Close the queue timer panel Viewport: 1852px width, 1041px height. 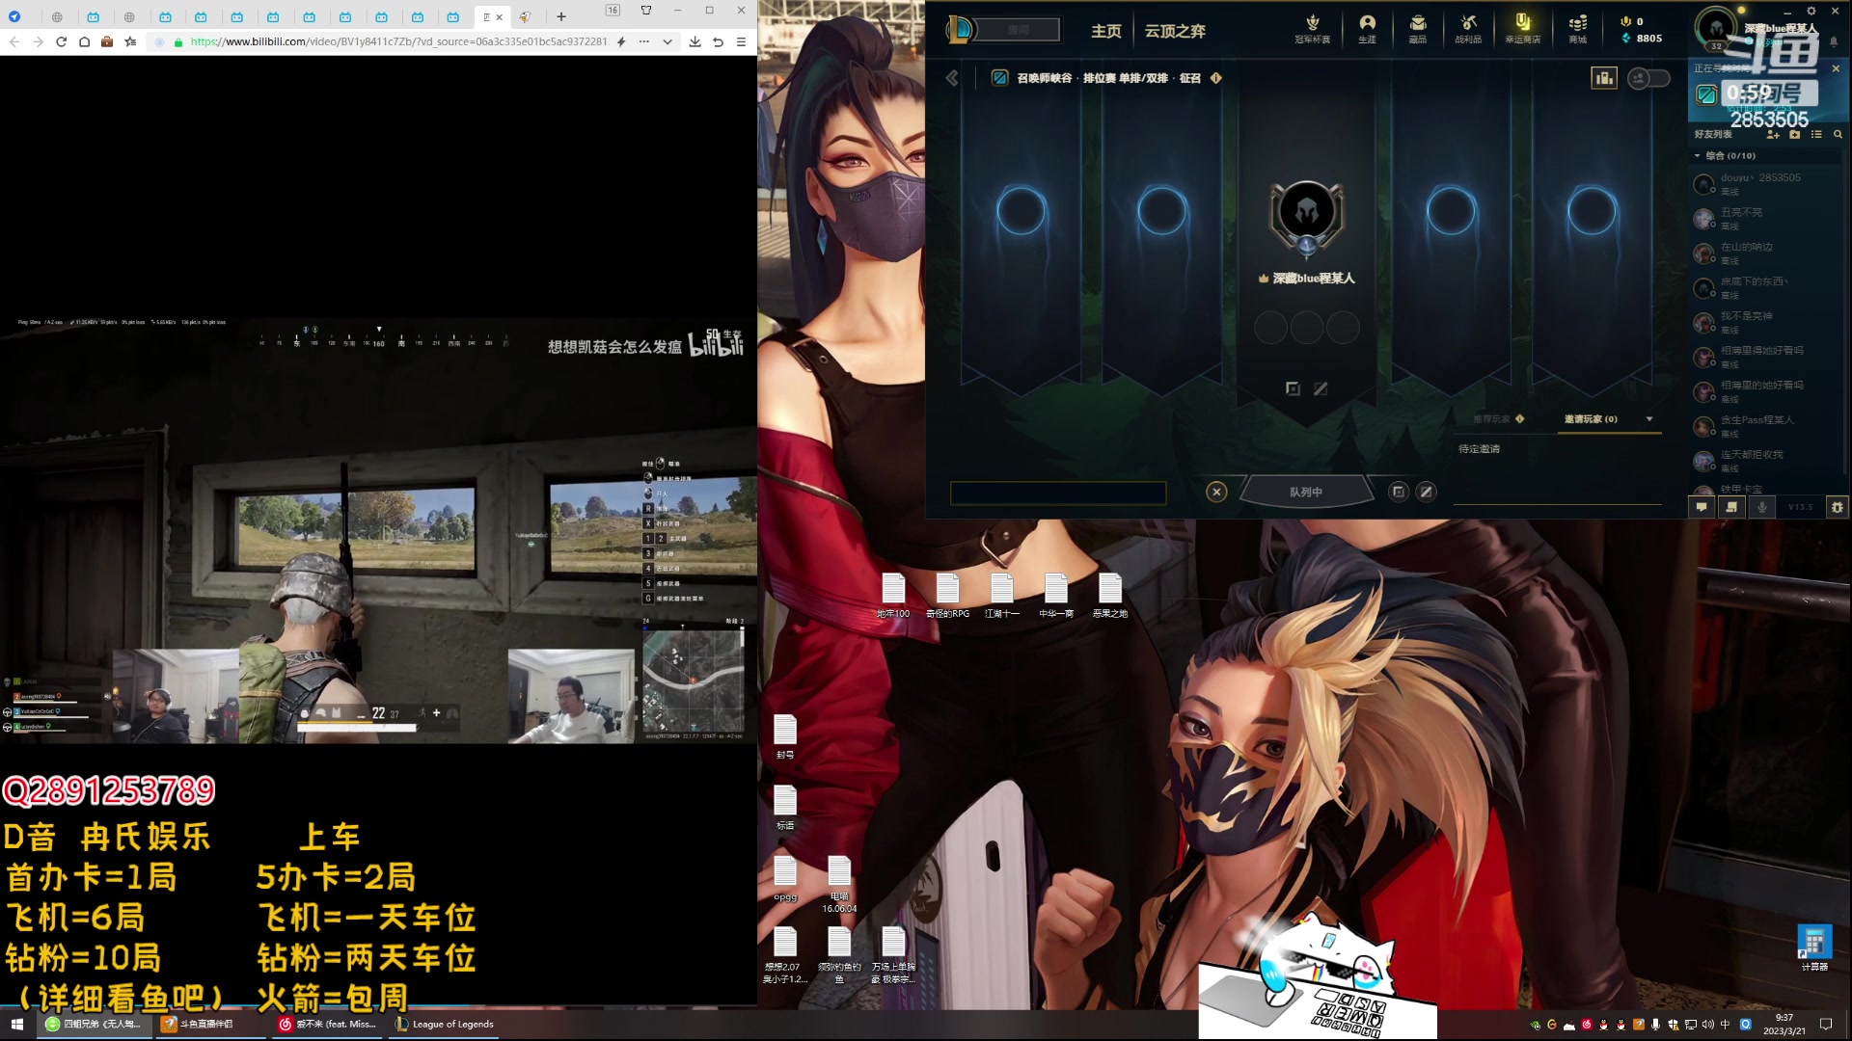[1836, 68]
